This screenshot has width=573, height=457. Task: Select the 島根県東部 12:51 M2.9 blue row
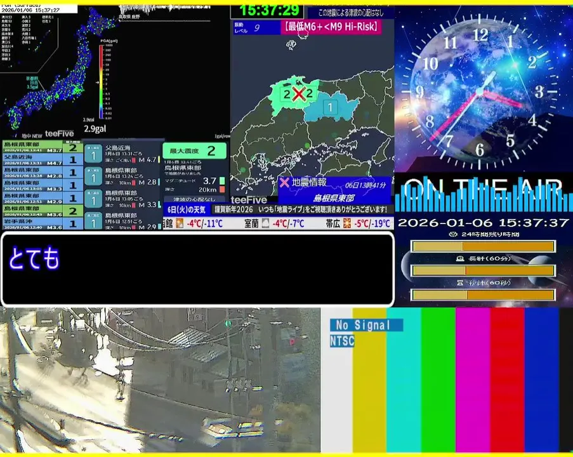(x=43, y=198)
